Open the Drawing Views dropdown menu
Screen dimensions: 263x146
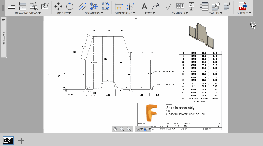pyautogui.click(x=28, y=13)
